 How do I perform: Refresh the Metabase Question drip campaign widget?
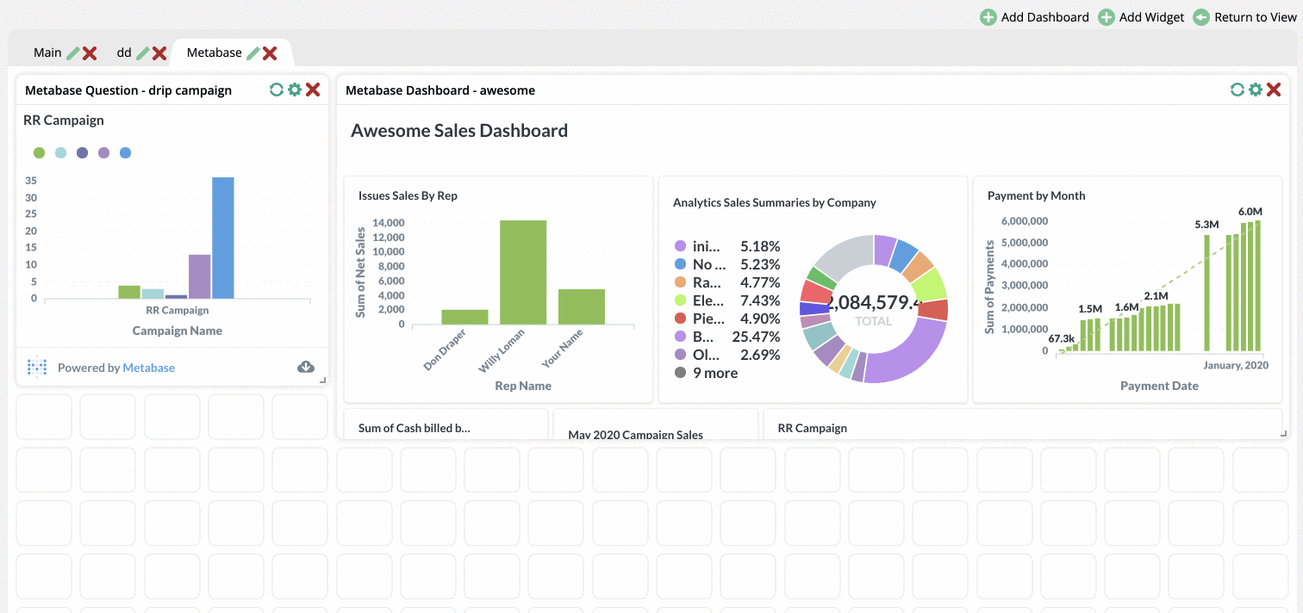(x=277, y=89)
